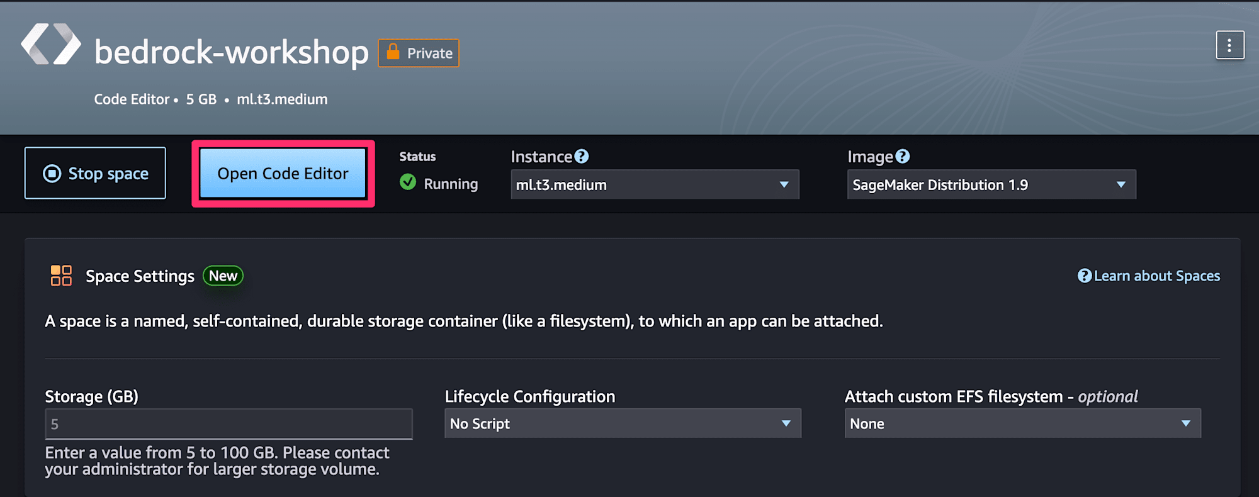Click the Private lock badge
This screenshot has height=497, width=1259.
[x=419, y=53]
